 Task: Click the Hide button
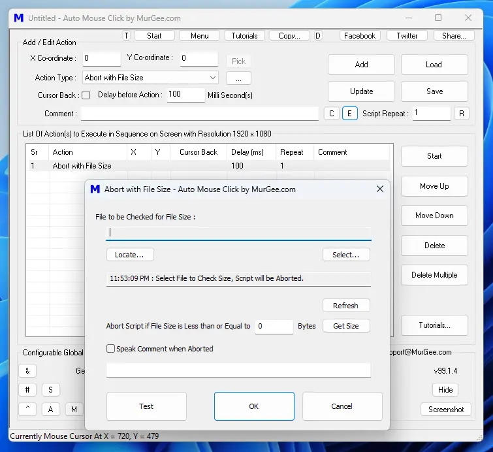(445, 390)
